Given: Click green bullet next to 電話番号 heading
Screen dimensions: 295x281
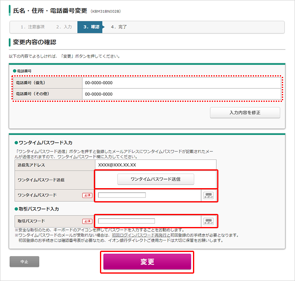Looking at the screenshot, I should 14,71.
